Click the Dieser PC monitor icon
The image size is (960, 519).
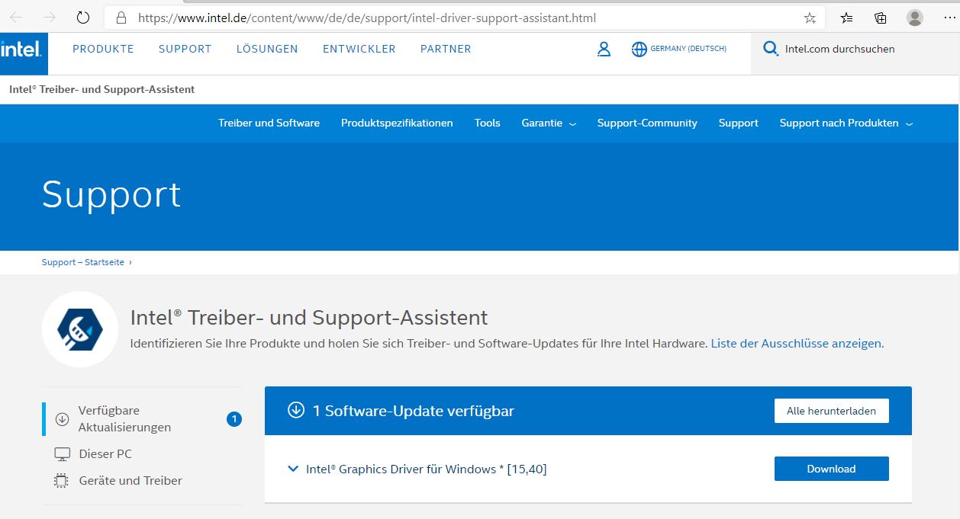63,454
